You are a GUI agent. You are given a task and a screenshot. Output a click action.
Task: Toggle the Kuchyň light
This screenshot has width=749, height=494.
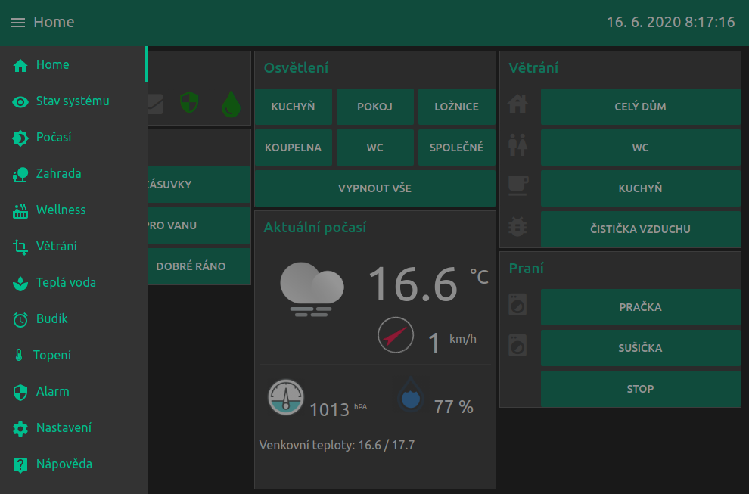[x=294, y=107]
